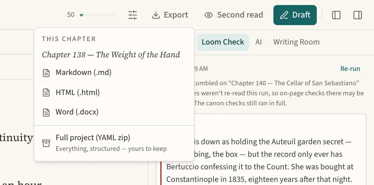Export chapter as Markdown (.md)
The height and width of the screenshot is (185, 374).
[114, 73]
